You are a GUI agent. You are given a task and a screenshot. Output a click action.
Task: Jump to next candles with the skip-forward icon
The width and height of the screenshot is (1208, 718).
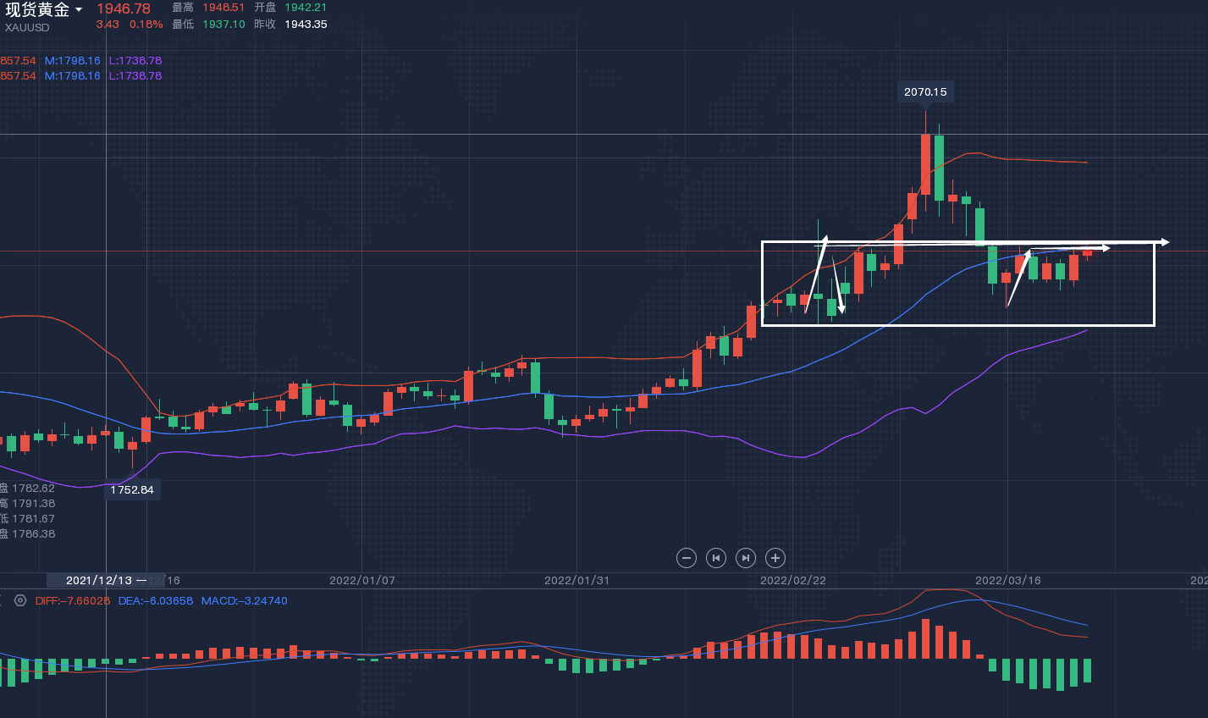[x=745, y=557]
